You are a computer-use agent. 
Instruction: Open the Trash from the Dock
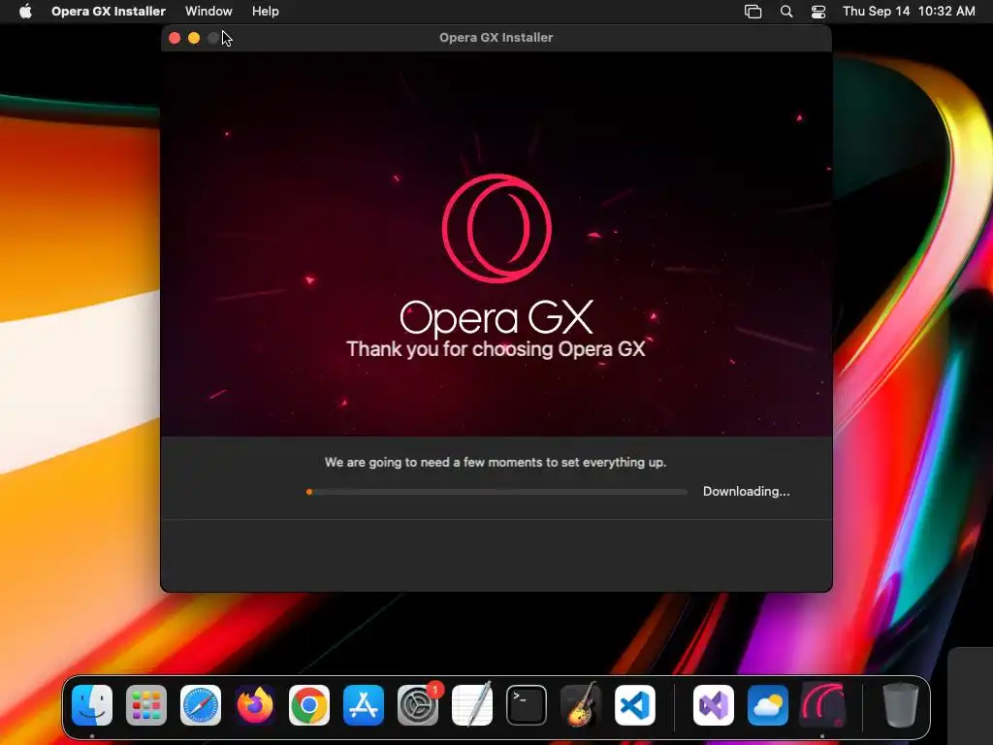[x=900, y=704]
